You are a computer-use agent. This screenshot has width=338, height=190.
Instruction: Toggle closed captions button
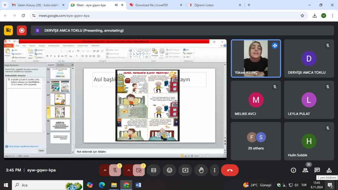[153, 170]
